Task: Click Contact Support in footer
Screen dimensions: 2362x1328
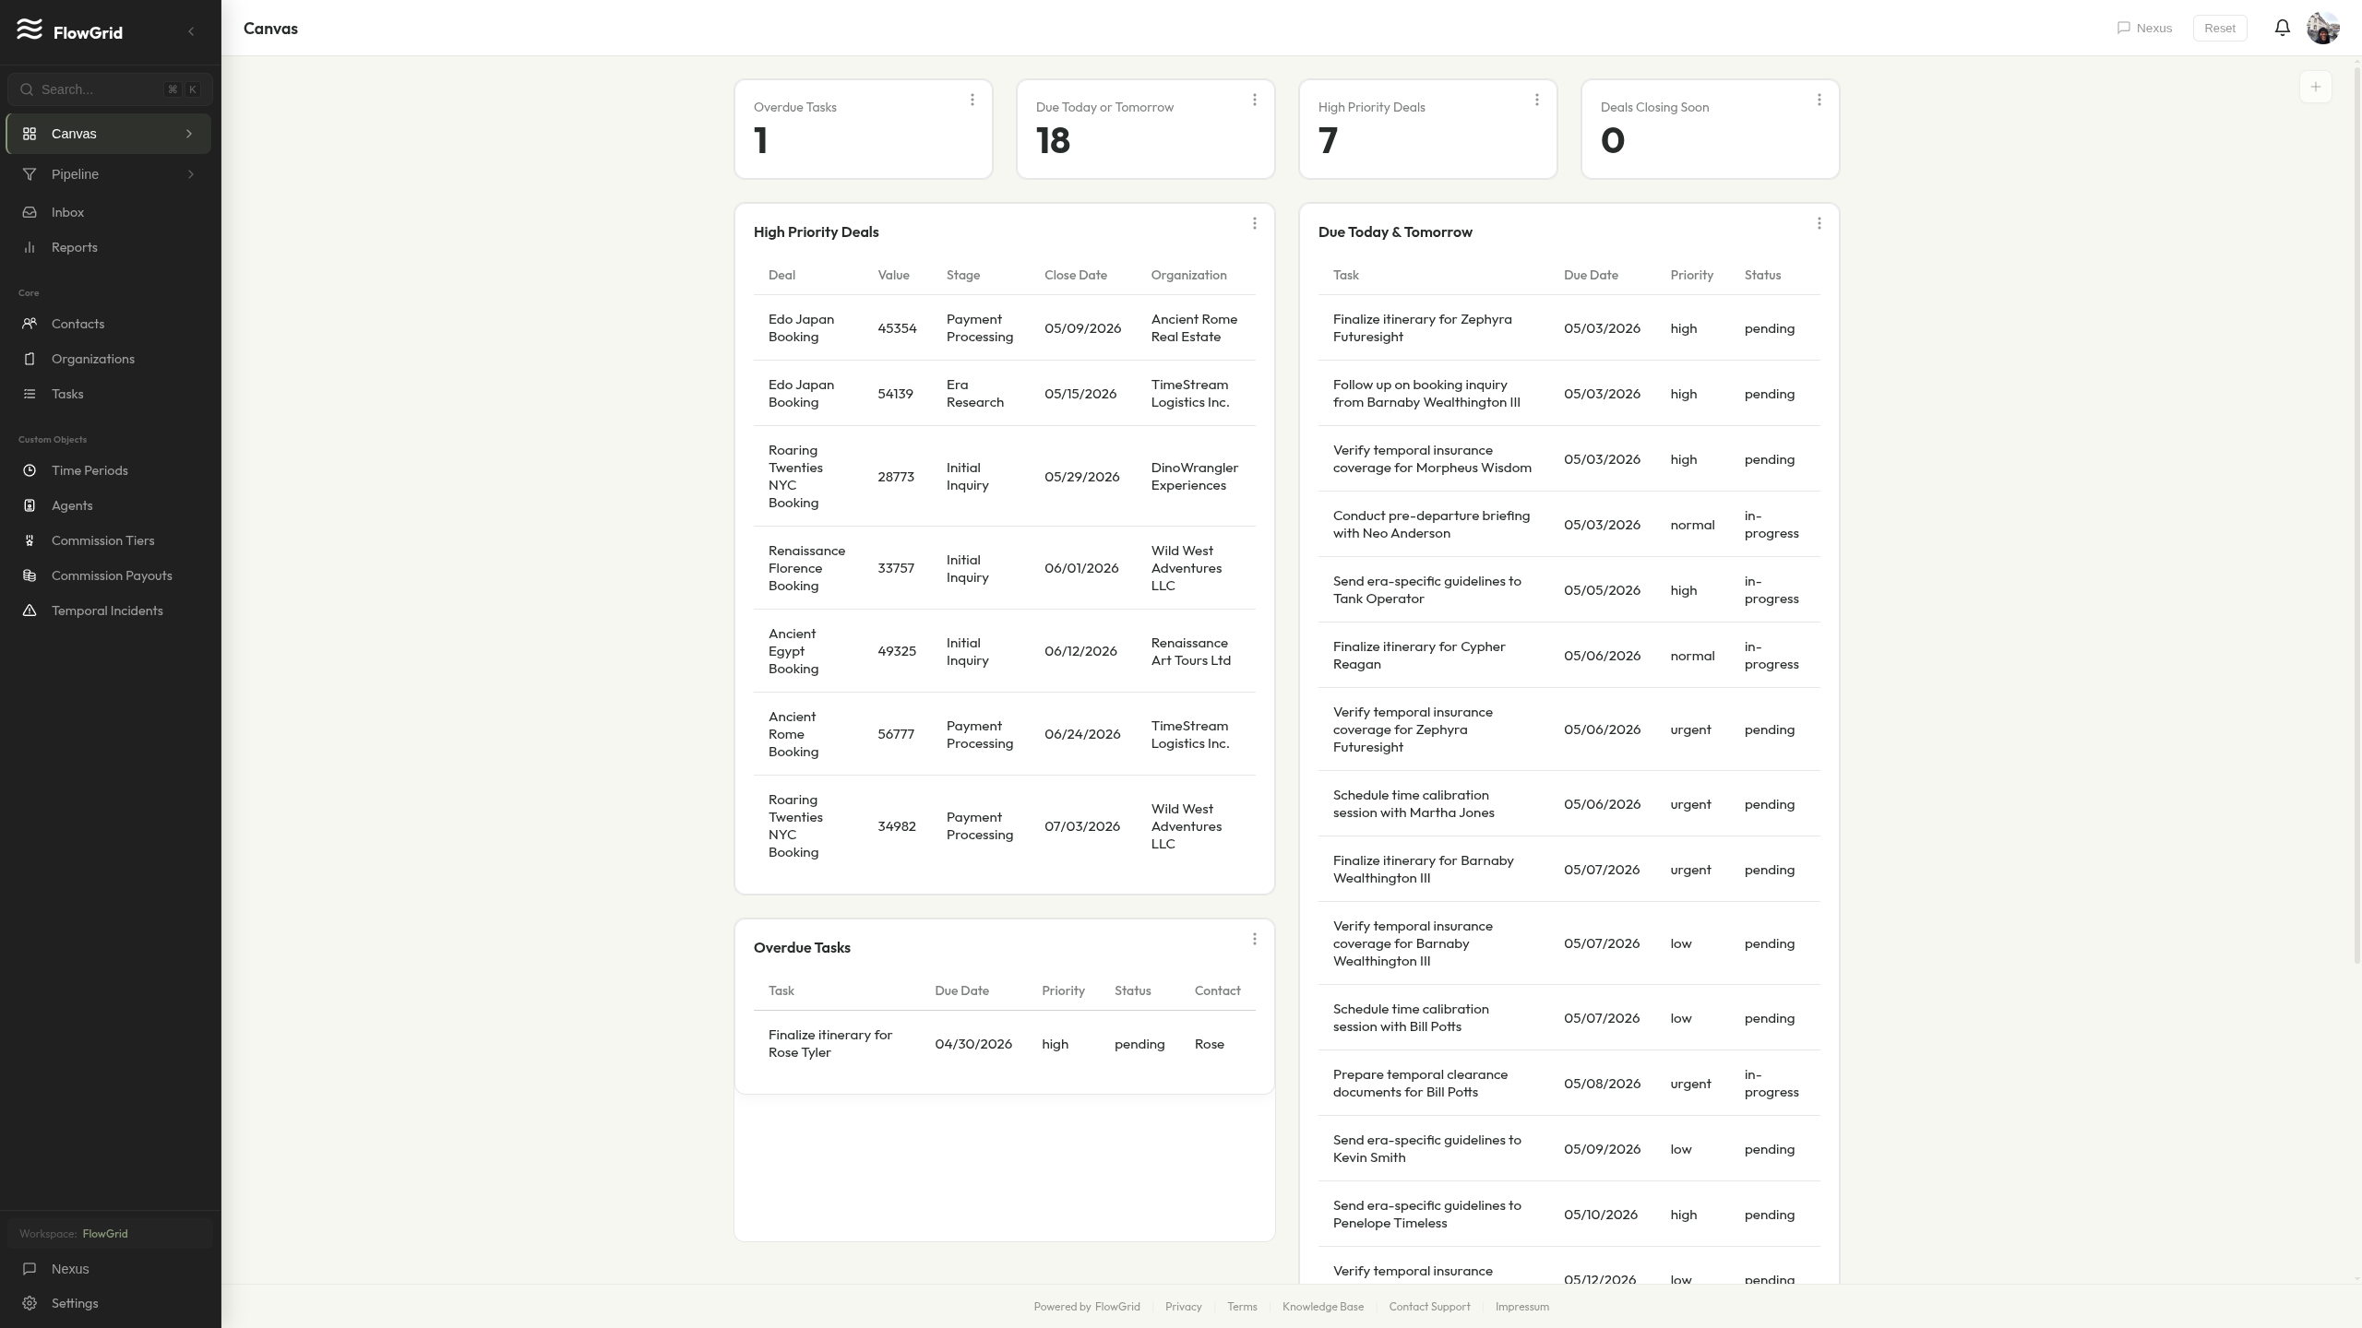Action: tap(1429, 1307)
